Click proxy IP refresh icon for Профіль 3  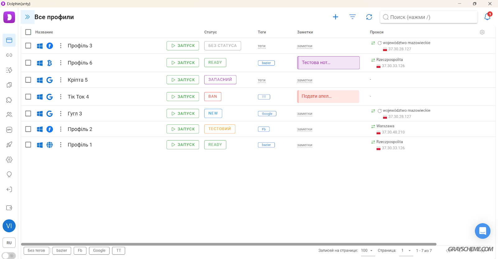point(379,43)
